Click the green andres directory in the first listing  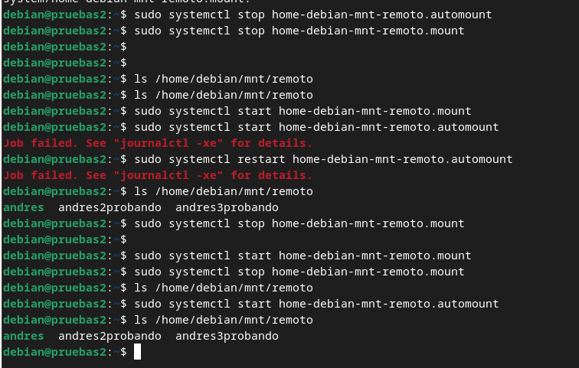(x=23, y=207)
